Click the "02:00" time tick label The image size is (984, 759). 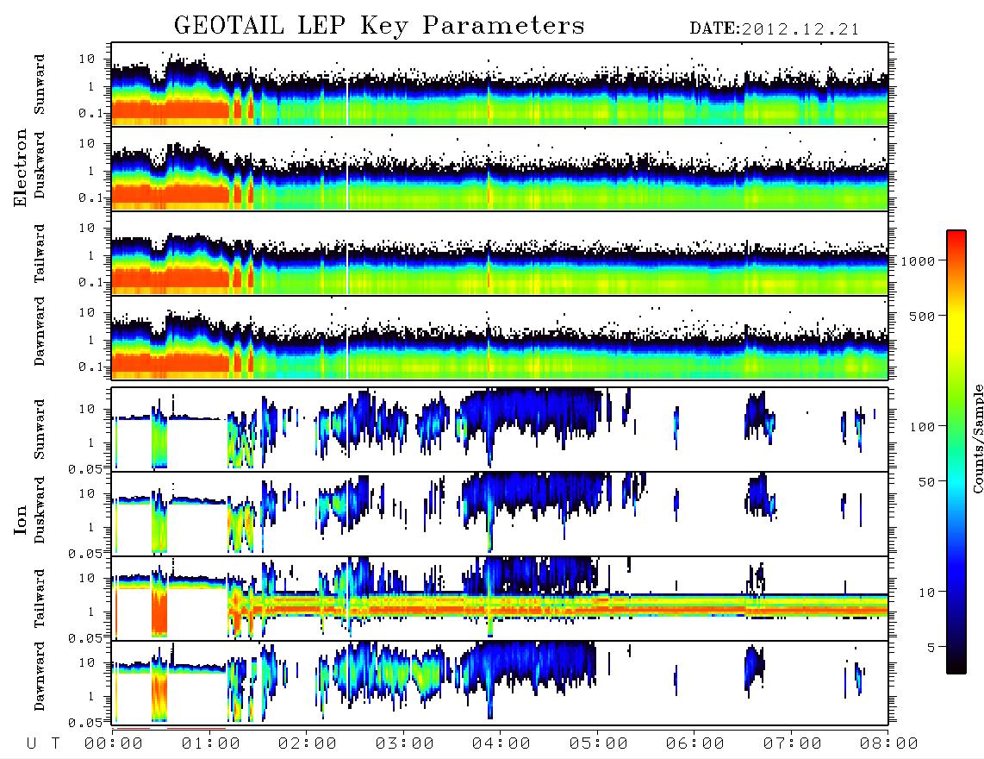[x=308, y=743]
